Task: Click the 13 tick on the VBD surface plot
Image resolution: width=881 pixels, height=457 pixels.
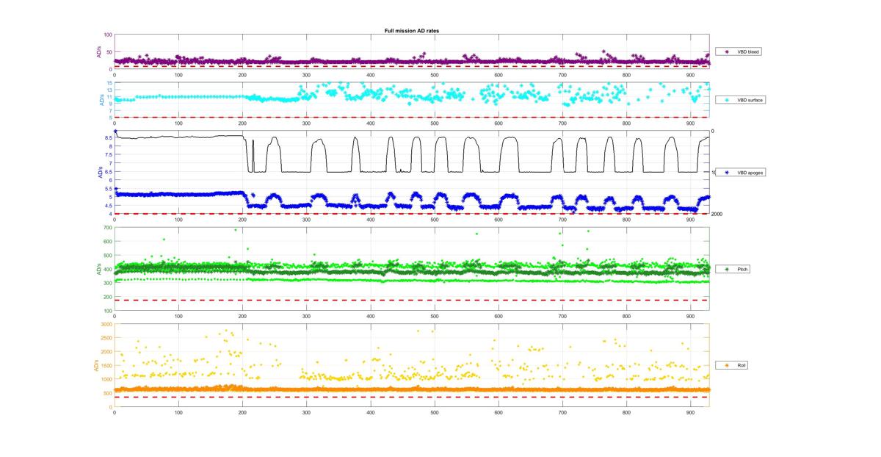Action: (x=109, y=90)
